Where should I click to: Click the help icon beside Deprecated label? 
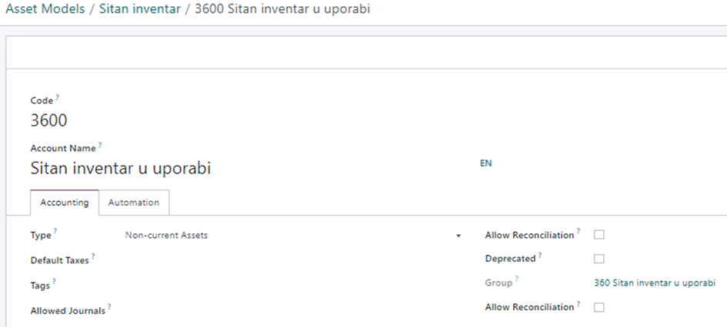540,256
